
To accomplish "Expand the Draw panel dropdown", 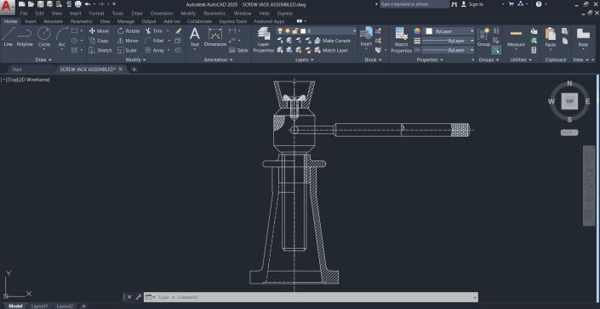I will pos(43,60).
